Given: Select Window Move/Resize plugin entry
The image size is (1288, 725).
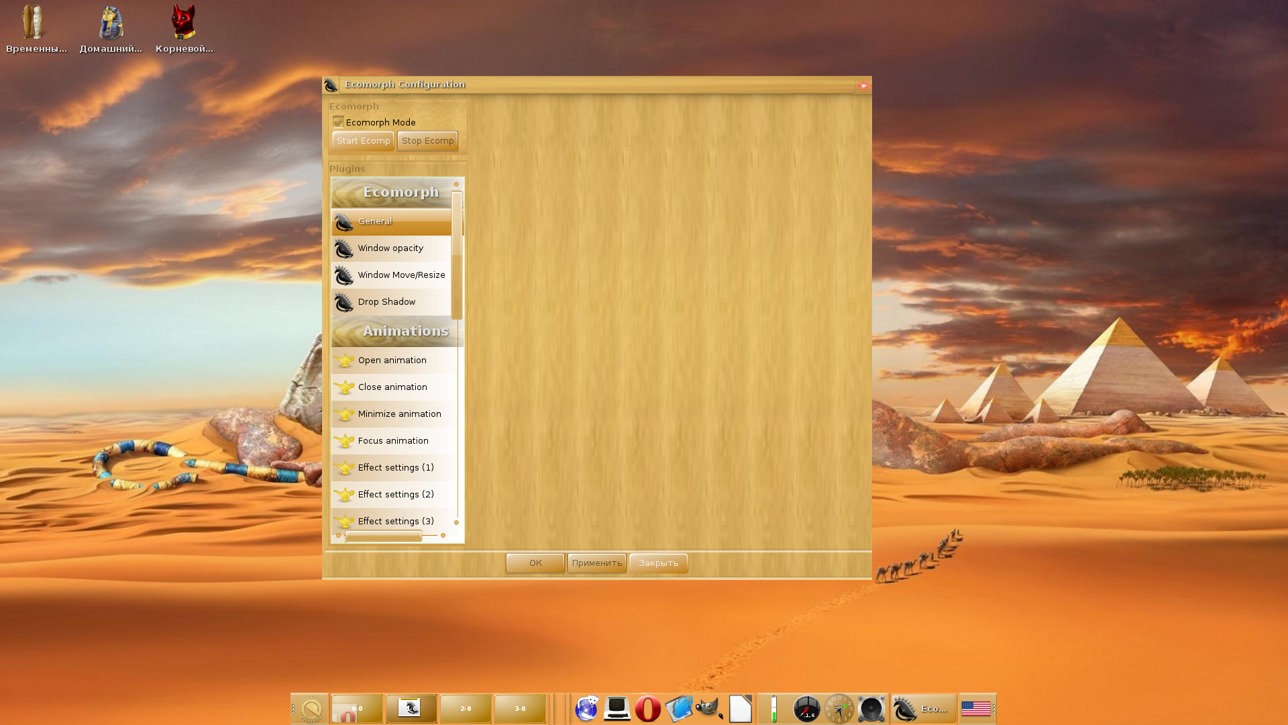Looking at the screenshot, I should coord(391,275).
